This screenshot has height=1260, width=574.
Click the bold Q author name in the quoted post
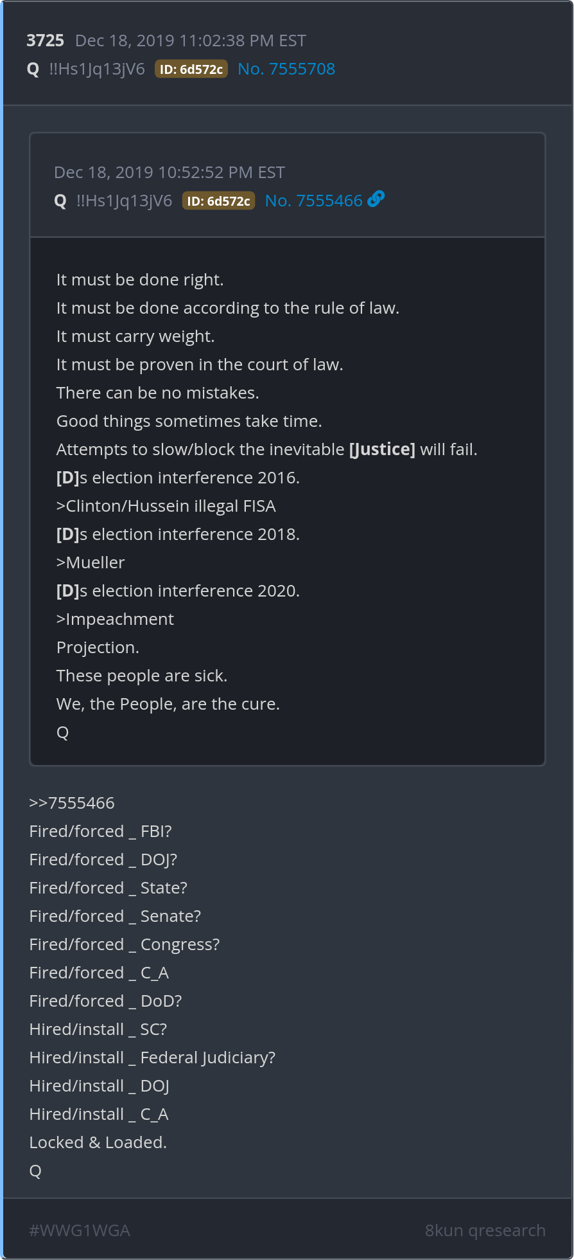60,201
